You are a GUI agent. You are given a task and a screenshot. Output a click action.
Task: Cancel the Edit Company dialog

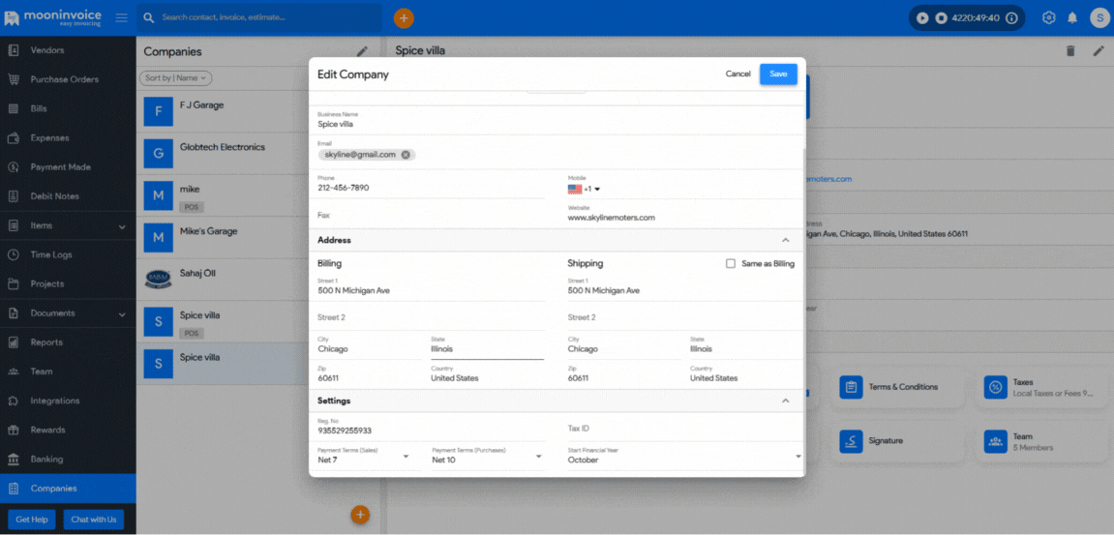point(738,74)
